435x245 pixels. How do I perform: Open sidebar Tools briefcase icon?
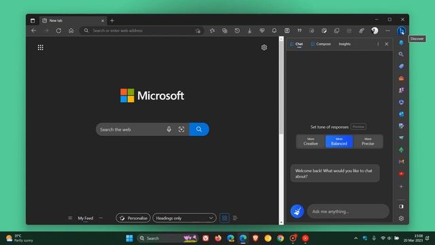point(401,78)
